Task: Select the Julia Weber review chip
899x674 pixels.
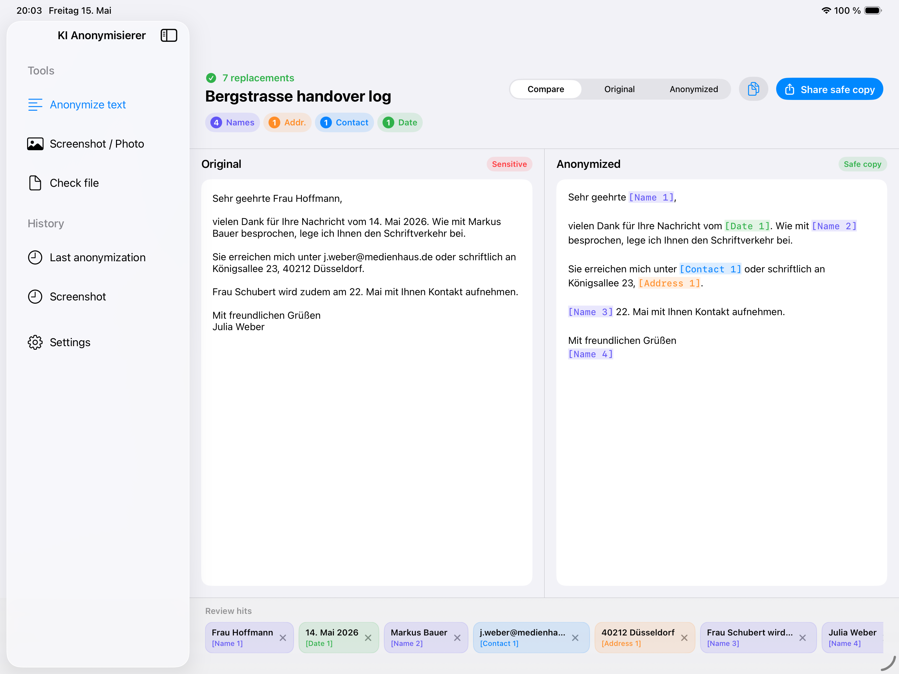Action: pos(852,637)
